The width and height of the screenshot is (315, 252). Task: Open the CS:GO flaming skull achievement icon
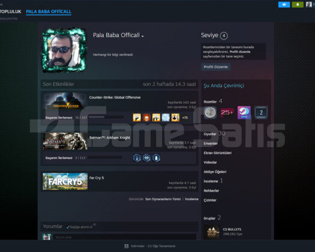tap(146, 118)
